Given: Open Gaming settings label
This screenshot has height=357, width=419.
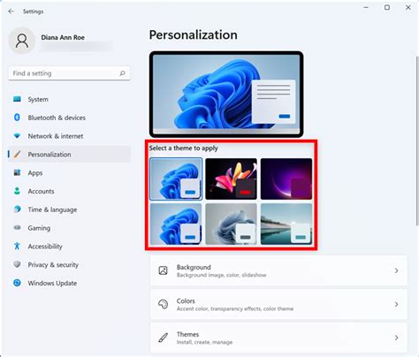Looking at the screenshot, I should pos(39,228).
